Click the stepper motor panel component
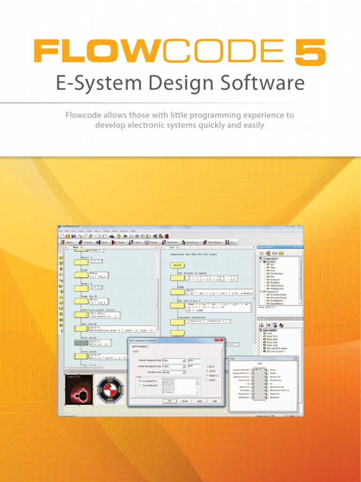The height and width of the screenshot is (482, 361). pyautogui.click(x=110, y=390)
